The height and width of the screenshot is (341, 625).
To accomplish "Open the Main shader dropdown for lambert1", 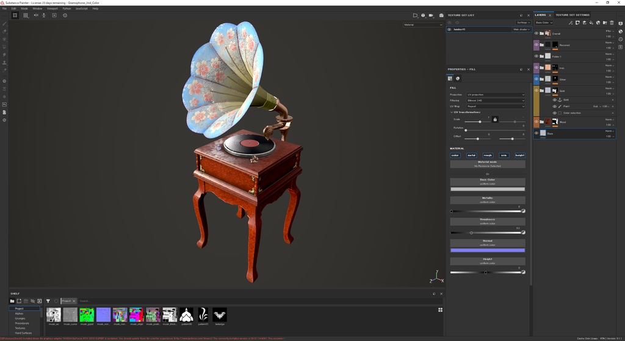I will [x=521, y=29].
